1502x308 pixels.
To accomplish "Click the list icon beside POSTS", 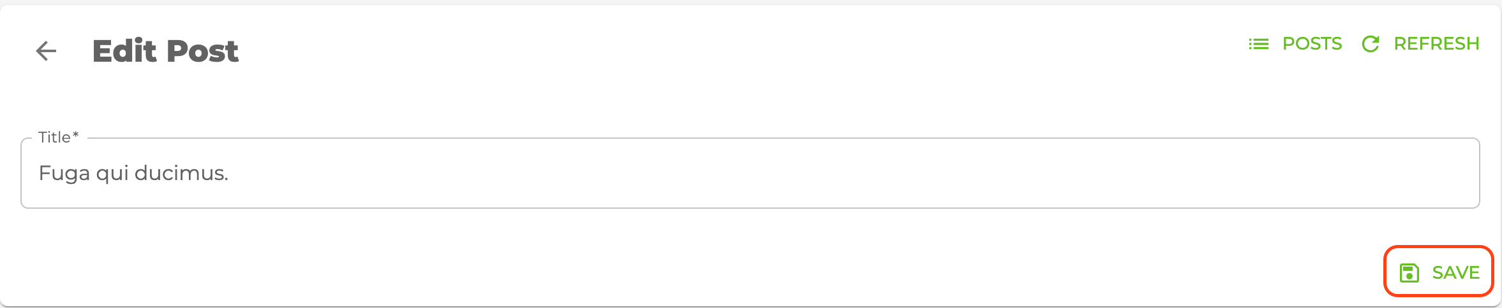I will [1258, 44].
